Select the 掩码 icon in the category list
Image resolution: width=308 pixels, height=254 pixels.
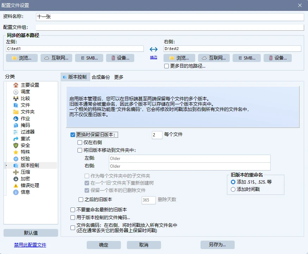pos(16,125)
